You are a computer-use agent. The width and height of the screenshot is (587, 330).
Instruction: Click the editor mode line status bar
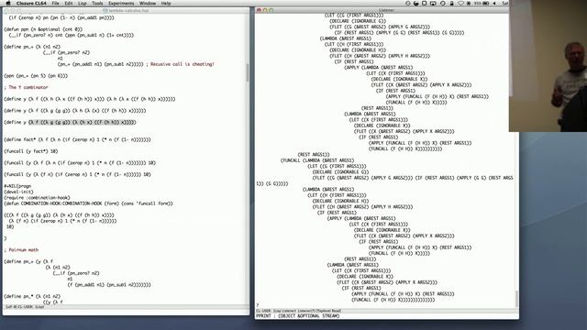point(126,307)
